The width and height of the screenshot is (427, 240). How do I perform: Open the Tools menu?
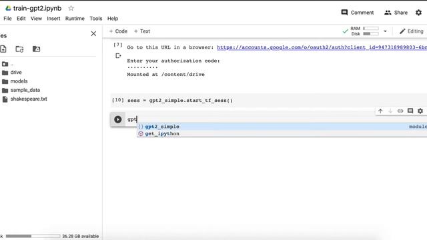click(x=96, y=19)
